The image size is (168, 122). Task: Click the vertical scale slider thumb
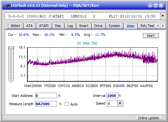(x=11, y=48)
